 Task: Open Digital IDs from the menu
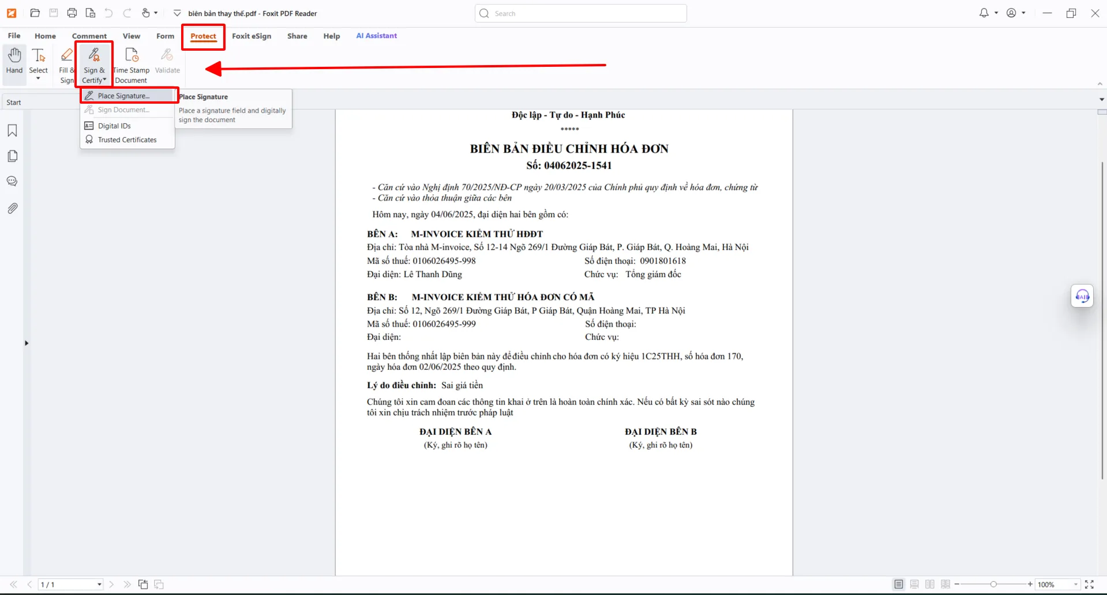point(128,126)
